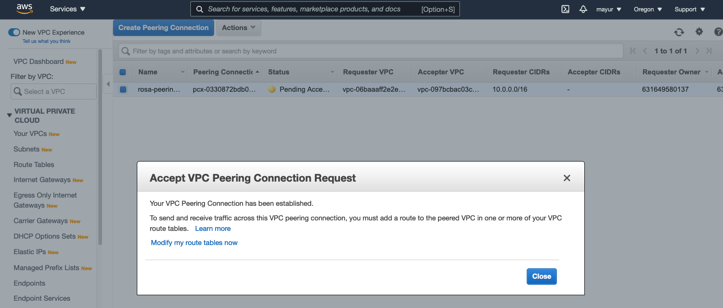723x308 pixels.
Task: Open AWS CloudShell terminal icon
Action: [566, 9]
